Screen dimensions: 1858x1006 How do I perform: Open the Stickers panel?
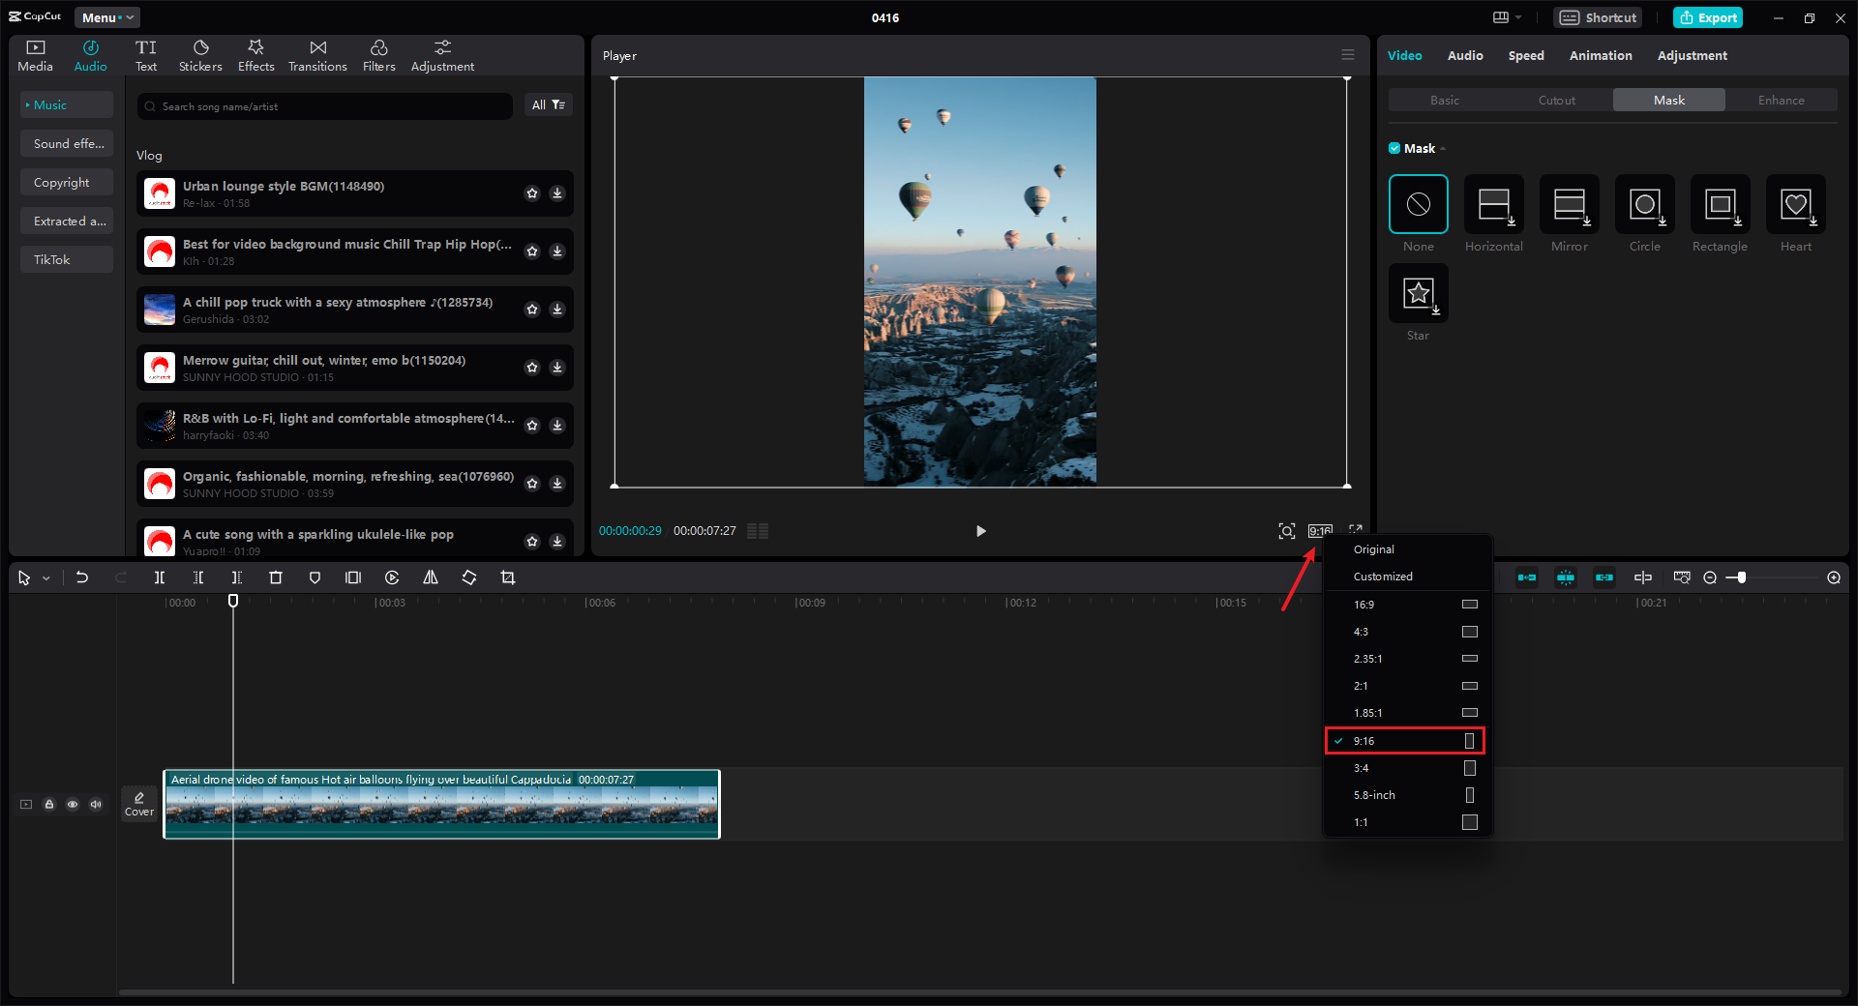(x=200, y=55)
